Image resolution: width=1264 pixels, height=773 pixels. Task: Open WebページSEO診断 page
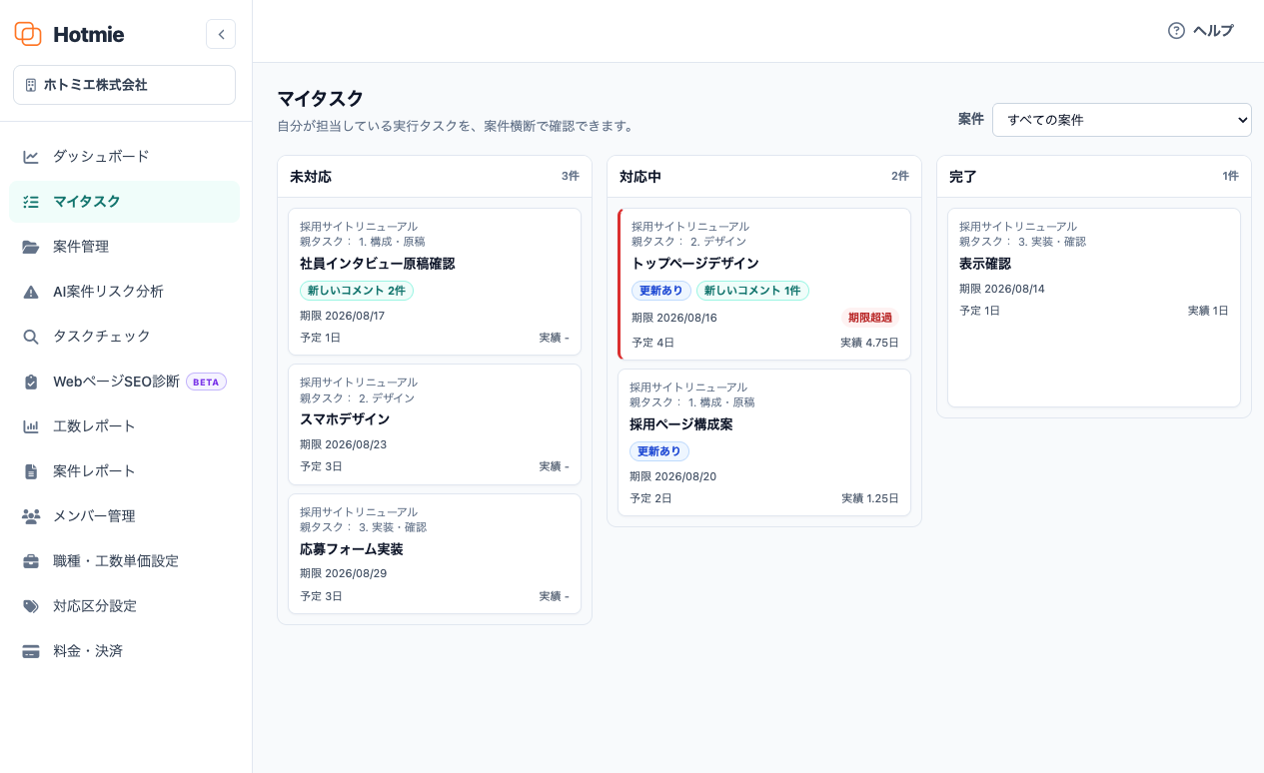click(124, 382)
